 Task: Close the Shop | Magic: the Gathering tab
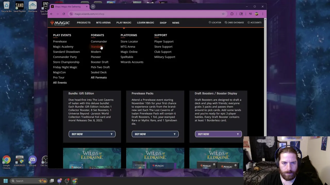87,6
